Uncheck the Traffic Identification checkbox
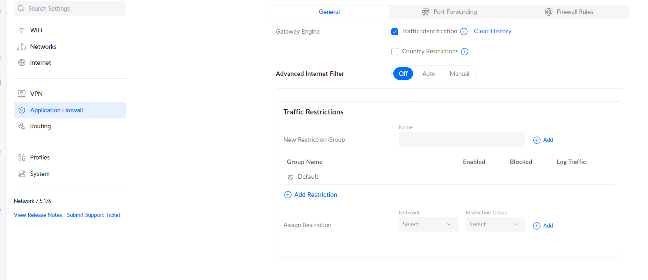The width and height of the screenshot is (648, 280). 395,32
